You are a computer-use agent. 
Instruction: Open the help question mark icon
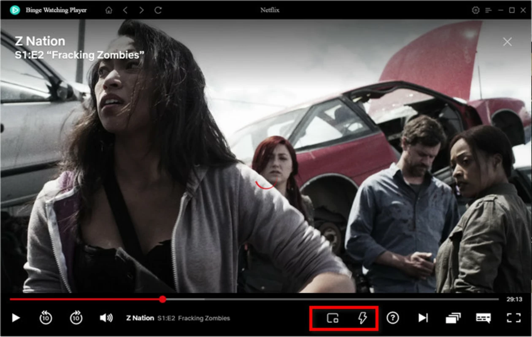(393, 318)
